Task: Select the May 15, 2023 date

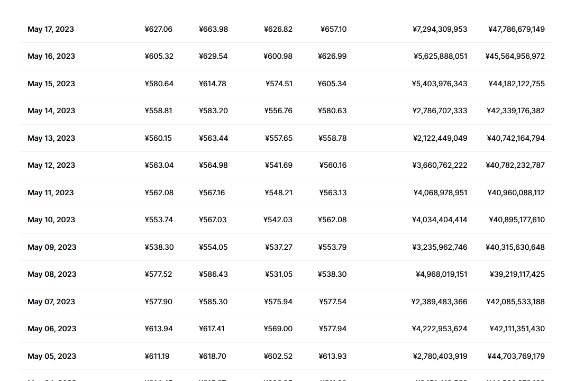Action: coord(51,84)
